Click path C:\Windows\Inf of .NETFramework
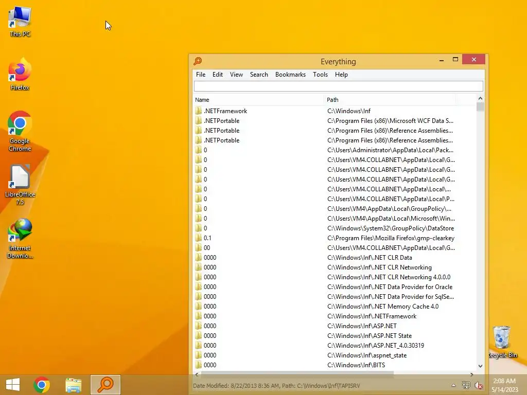This screenshot has height=395, width=527. tap(349, 111)
